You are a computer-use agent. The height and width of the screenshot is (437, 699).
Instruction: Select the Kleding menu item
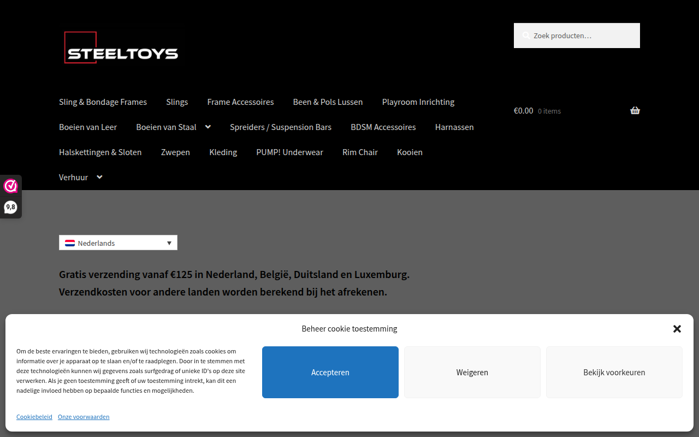coord(223,152)
